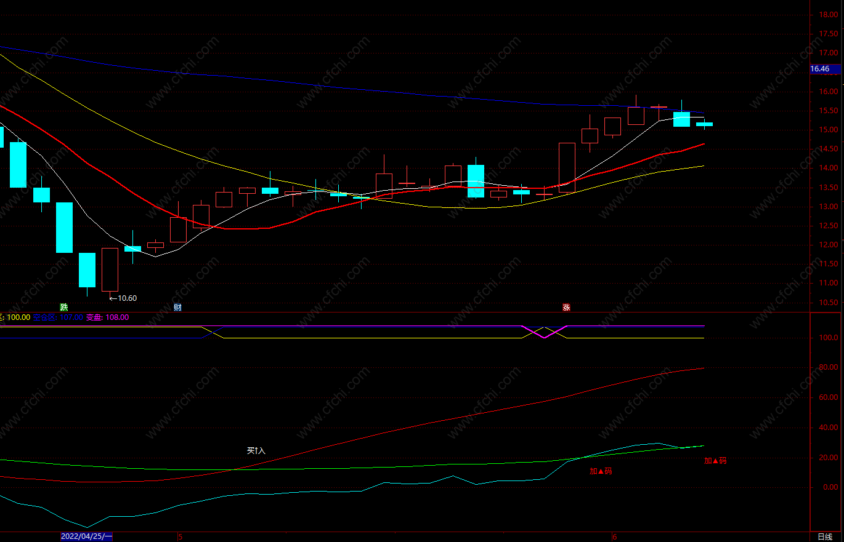The height and width of the screenshot is (542, 844).
Task: Click the 10.50 price axis label
Action: tap(828, 303)
